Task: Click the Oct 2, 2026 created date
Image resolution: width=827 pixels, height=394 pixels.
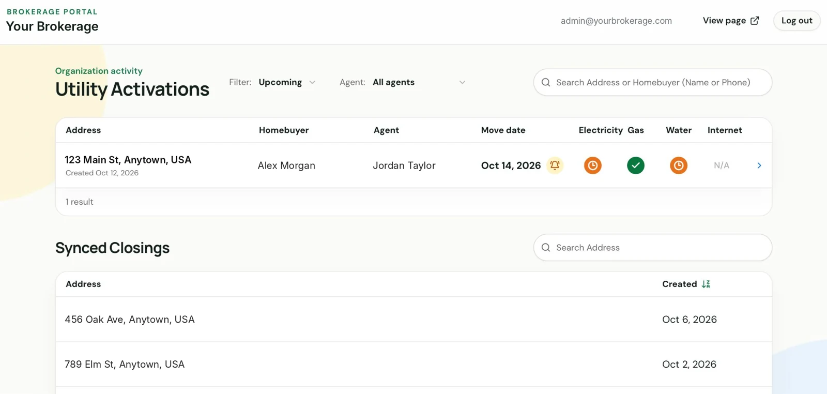Action: point(689,365)
